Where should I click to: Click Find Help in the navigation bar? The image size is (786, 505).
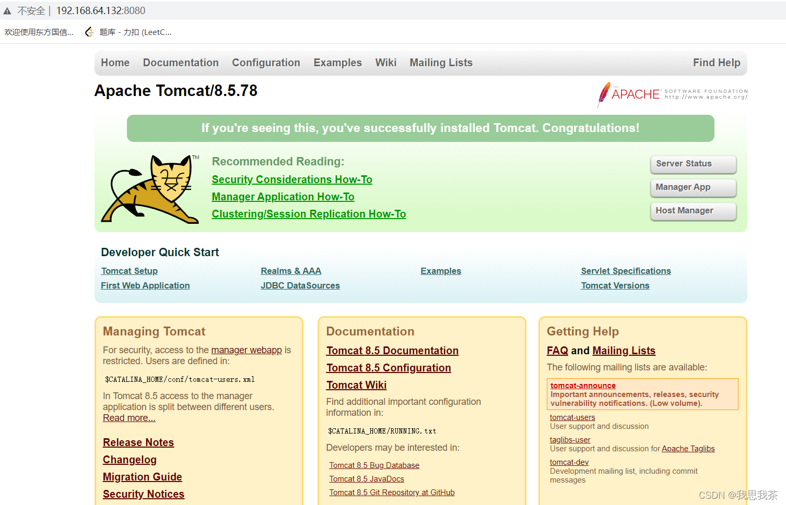(717, 63)
